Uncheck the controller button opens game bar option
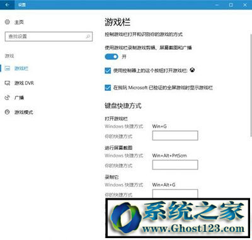 [108, 71]
